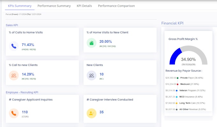Click the gray people icon in New Clients card

[92, 75]
